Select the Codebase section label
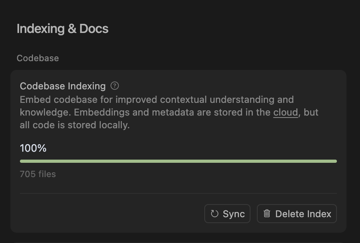The width and height of the screenshot is (360, 243). pos(38,58)
